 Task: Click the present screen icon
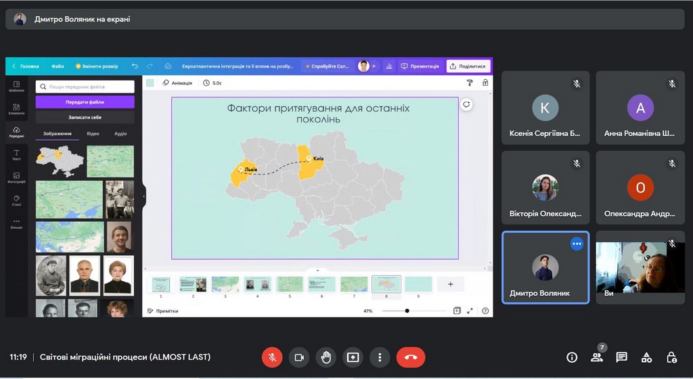[x=353, y=357]
